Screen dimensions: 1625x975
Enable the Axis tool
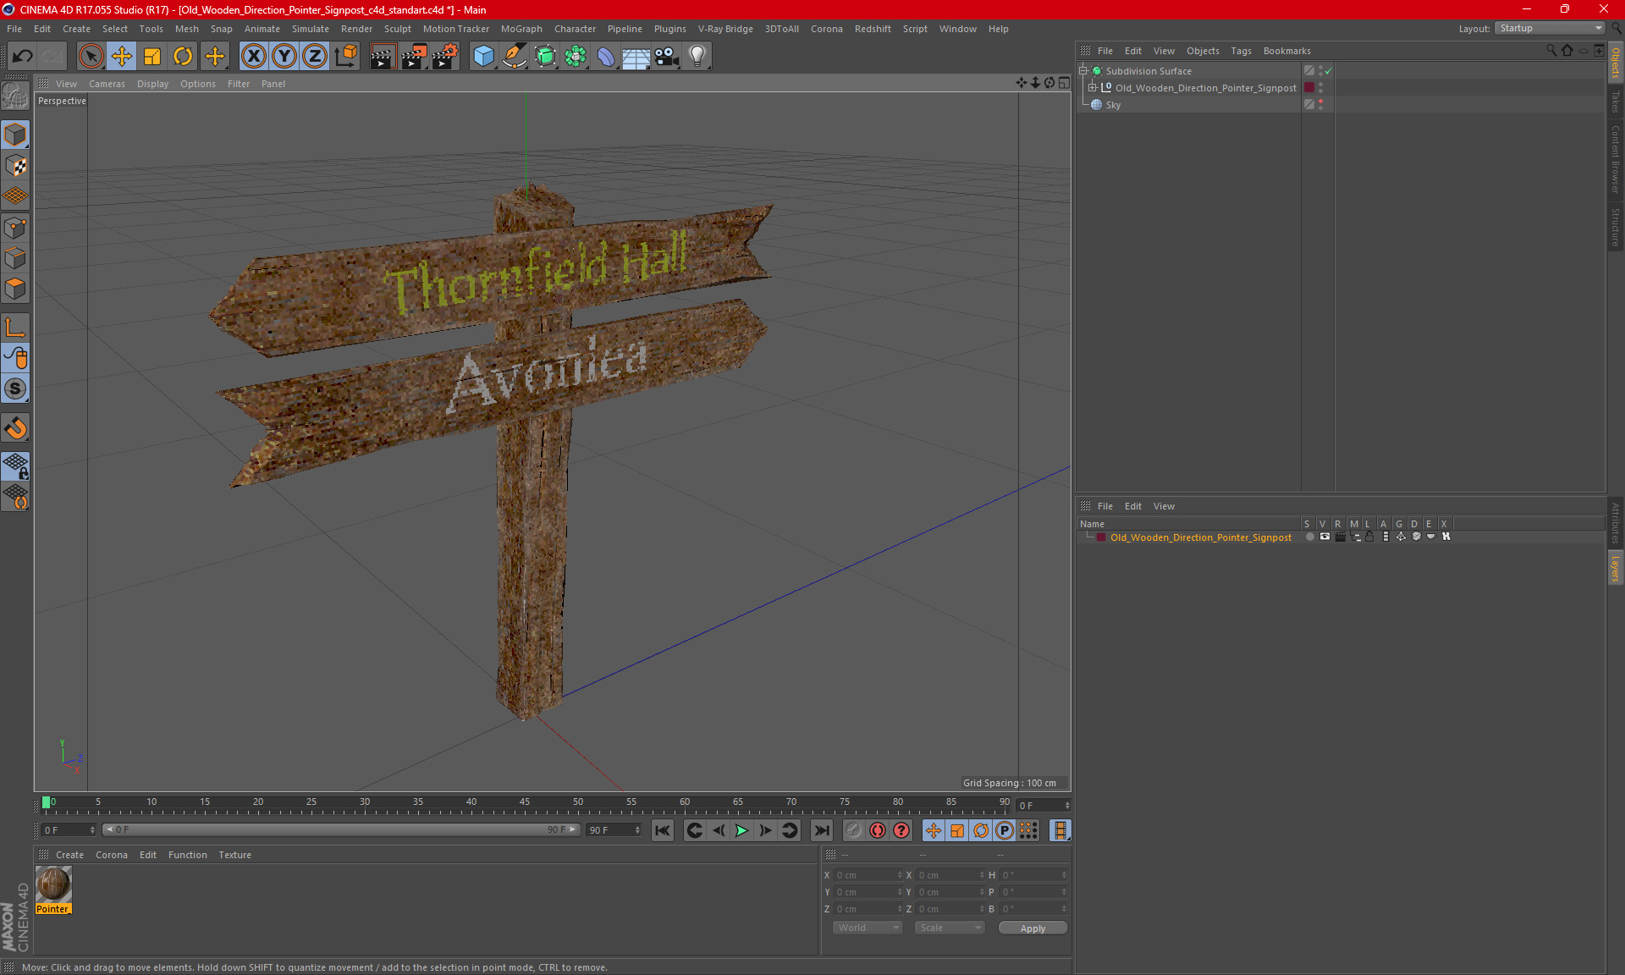[x=15, y=328]
